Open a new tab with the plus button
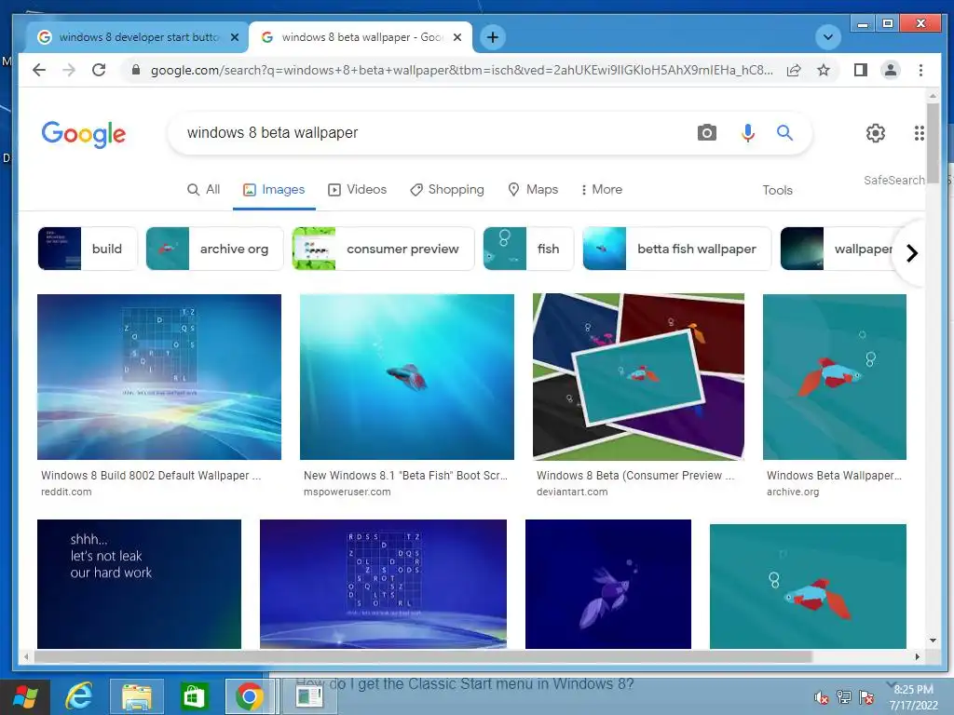954x715 pixels. tap(492, 37)
